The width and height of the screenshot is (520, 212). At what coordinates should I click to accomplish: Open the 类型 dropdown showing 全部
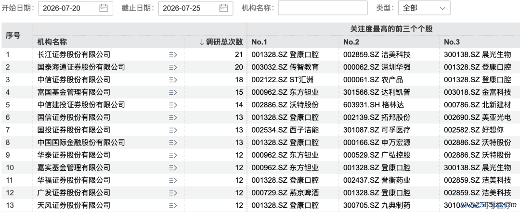[x=424, y=8]
